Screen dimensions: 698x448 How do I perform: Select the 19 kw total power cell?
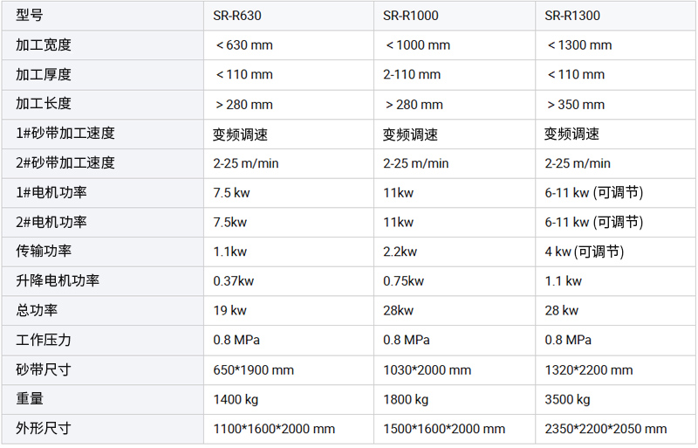pos(289,310)
